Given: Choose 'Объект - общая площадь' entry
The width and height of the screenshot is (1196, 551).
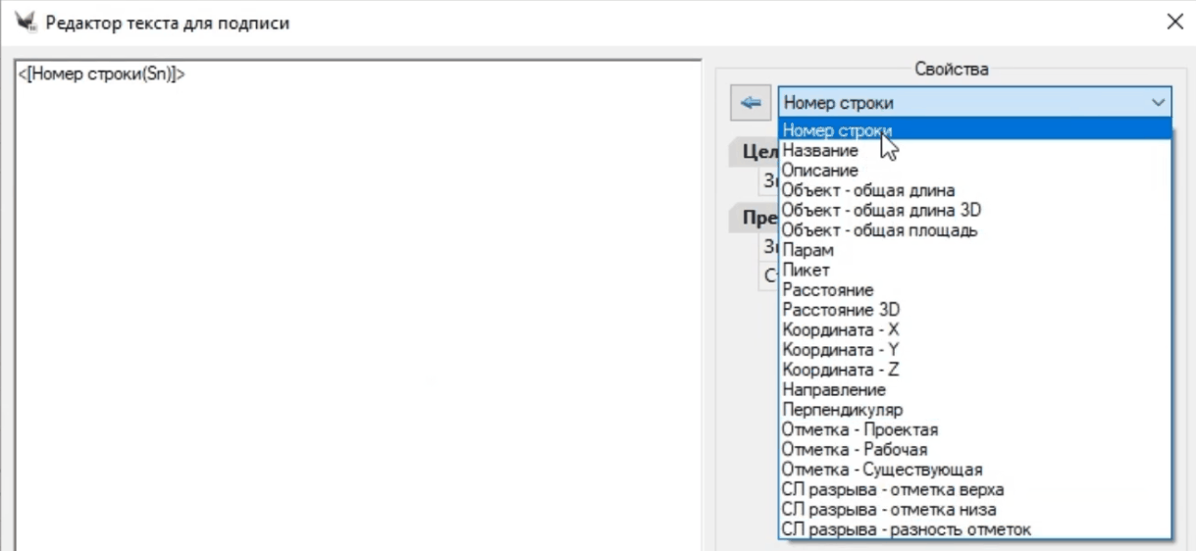Looking at the screenshot, I should [x=879, y=230].
